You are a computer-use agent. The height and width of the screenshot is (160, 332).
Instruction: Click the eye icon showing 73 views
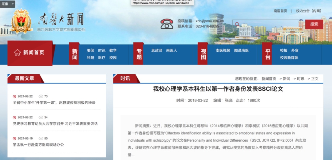tap(41, 96)
